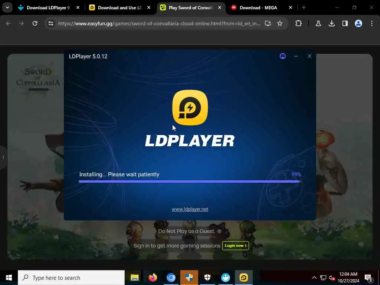Image resolution: width=380 pixels, height=285 pixels.
Task: Launch Firefox from taskbar
Action: click(153, 278)
